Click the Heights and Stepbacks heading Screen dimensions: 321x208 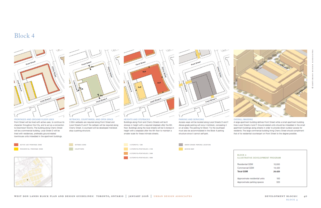[137, 119]
